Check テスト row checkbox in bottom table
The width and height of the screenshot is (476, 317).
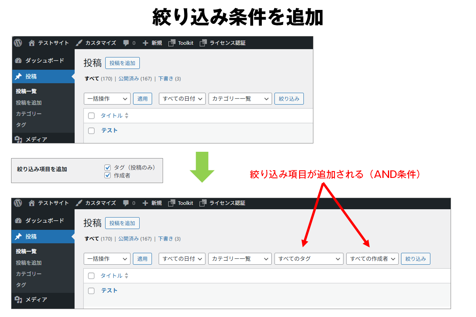tap(91, 291)
